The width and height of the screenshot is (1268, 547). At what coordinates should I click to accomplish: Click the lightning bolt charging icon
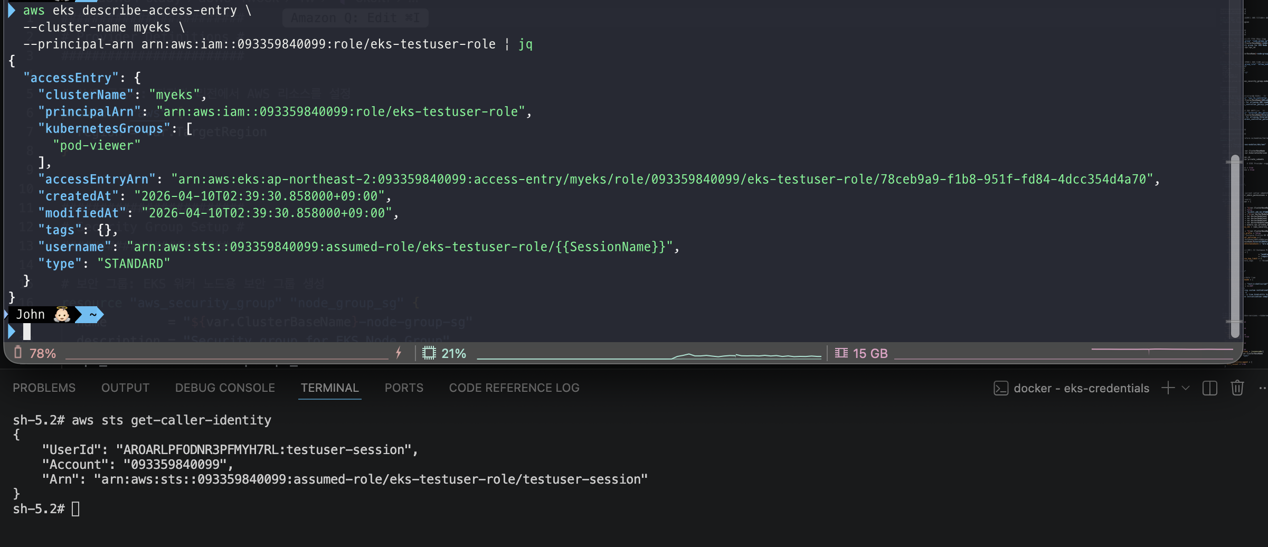[399, 353]
